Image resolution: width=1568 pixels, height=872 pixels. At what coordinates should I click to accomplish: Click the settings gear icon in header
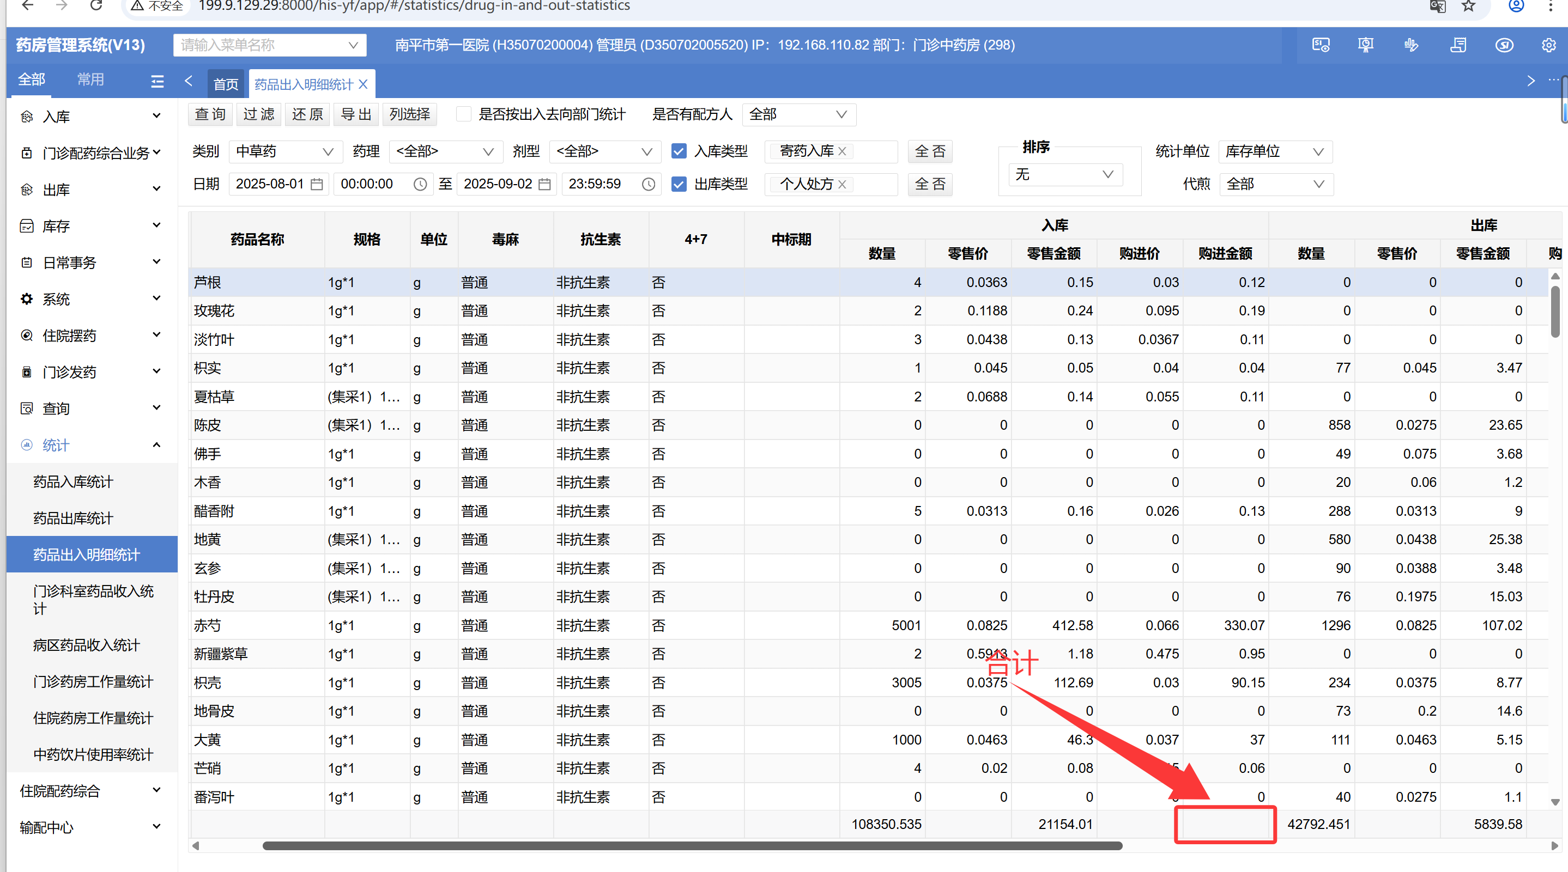point(1548,45)
